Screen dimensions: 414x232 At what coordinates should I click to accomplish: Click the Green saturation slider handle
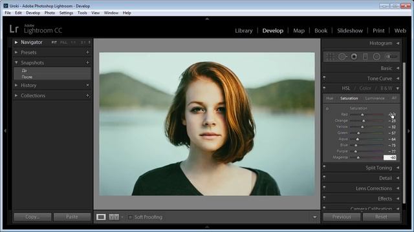coord(358,133)
